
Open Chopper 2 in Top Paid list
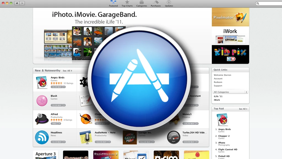[x=224, y=136]
